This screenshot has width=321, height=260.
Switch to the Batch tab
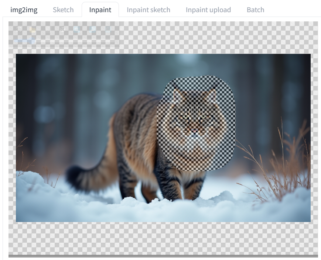point(255,10)
